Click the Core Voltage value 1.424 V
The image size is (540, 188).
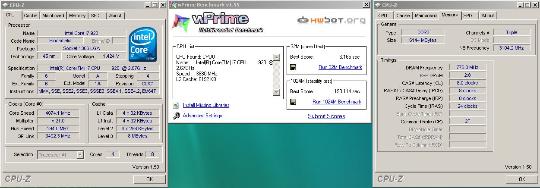pyautogui.click(x=111, y=56)
